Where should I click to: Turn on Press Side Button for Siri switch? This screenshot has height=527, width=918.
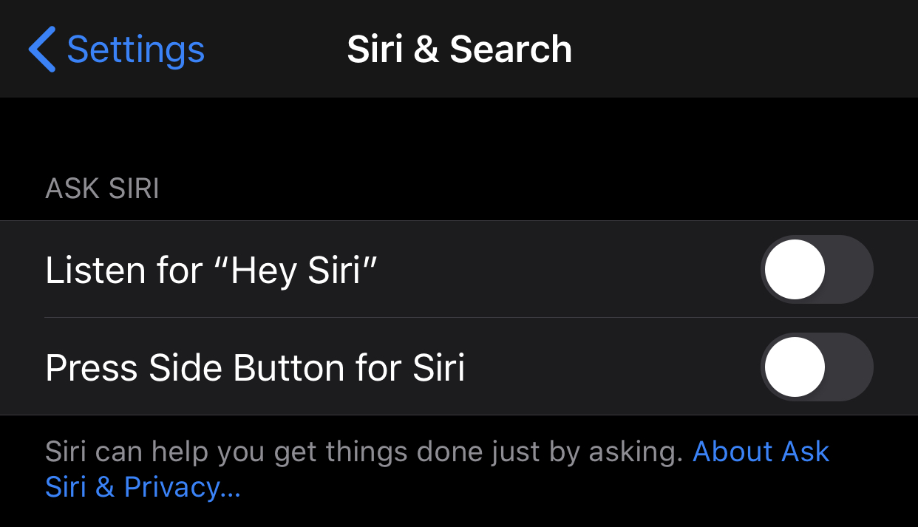[816, 367]
